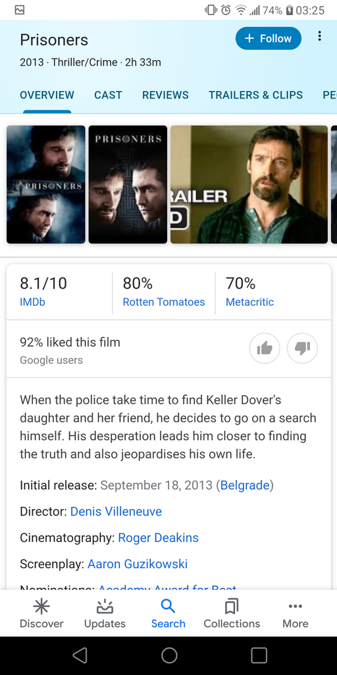Image resolution: width=337 pixels, height=675 pixels.
Task: Tap the thumbs up icon
Action: coord(265,348)
